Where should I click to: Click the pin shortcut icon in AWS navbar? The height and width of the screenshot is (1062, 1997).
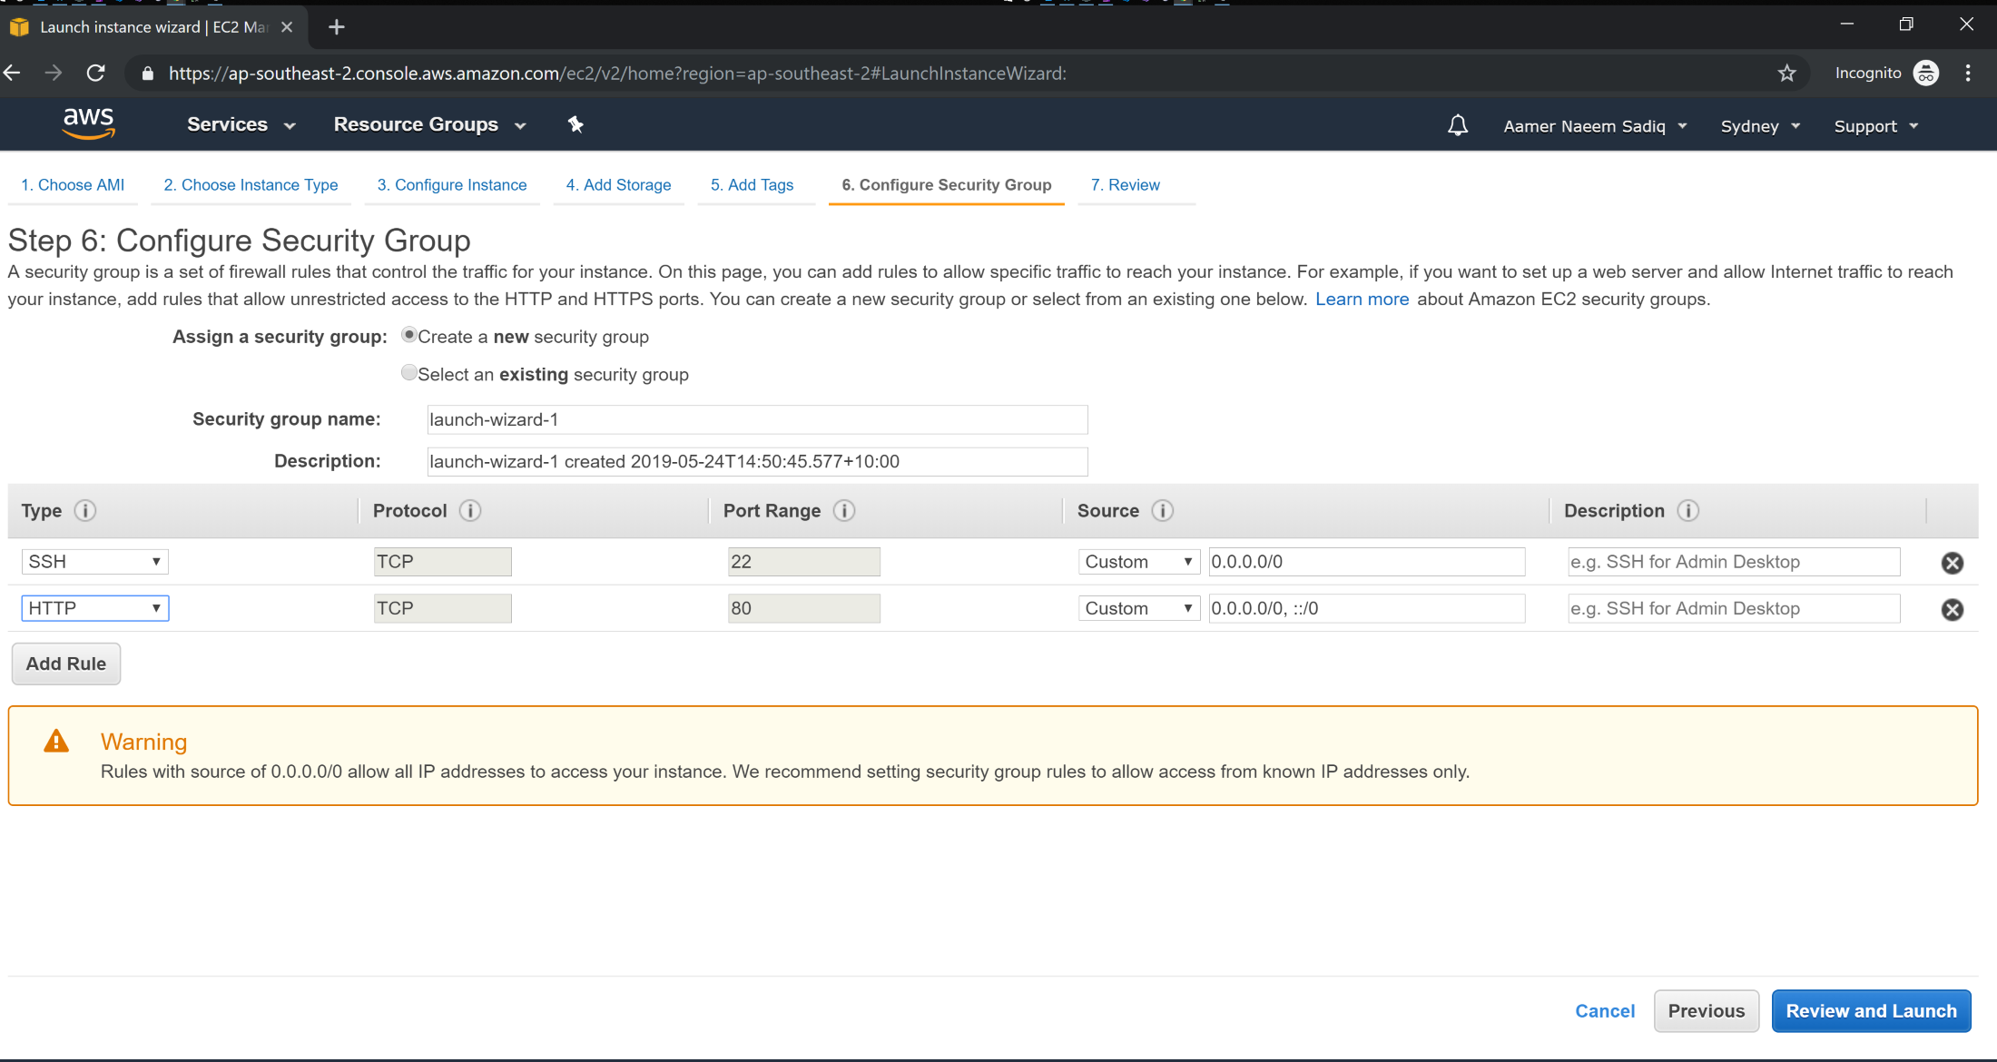[575, 124]
